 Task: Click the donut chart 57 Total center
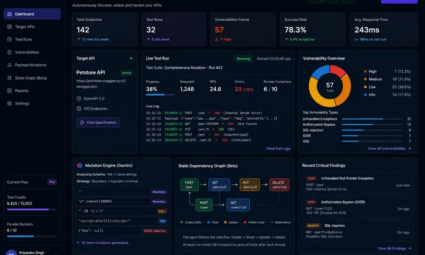tap(329, 87)
